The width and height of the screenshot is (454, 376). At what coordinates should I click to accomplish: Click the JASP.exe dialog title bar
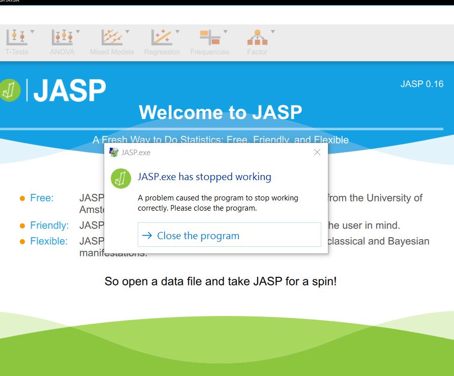214,152
